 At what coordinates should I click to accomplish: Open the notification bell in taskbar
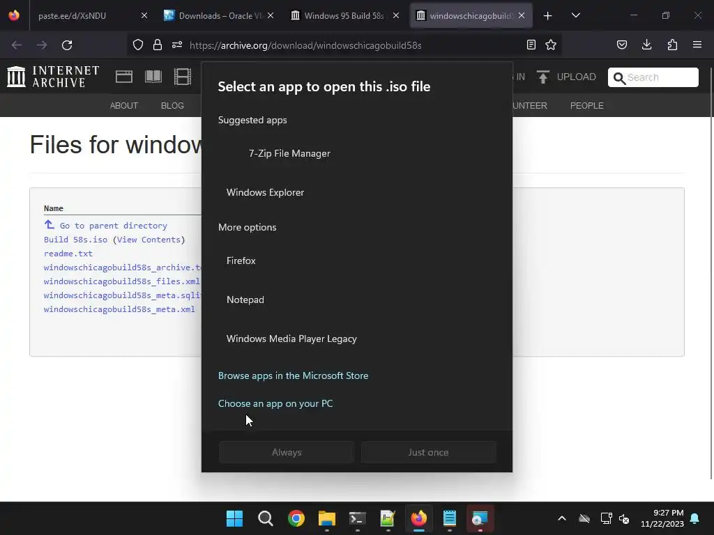pyautogui.click(x=695, y=518)
